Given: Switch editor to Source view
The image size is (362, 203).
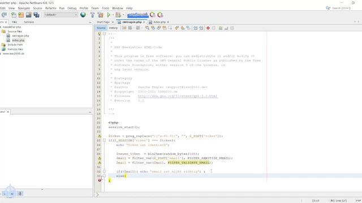Looking at the screenshot, I should 101,28.
